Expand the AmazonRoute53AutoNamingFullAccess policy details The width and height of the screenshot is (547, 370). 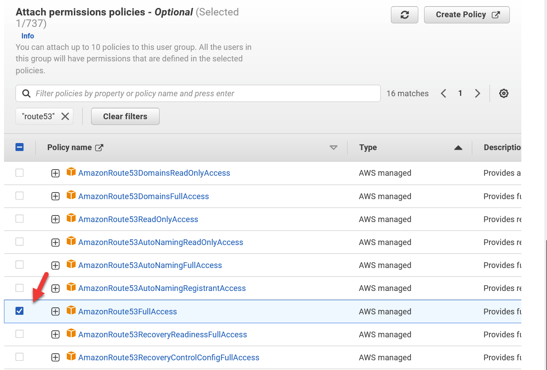55,265
